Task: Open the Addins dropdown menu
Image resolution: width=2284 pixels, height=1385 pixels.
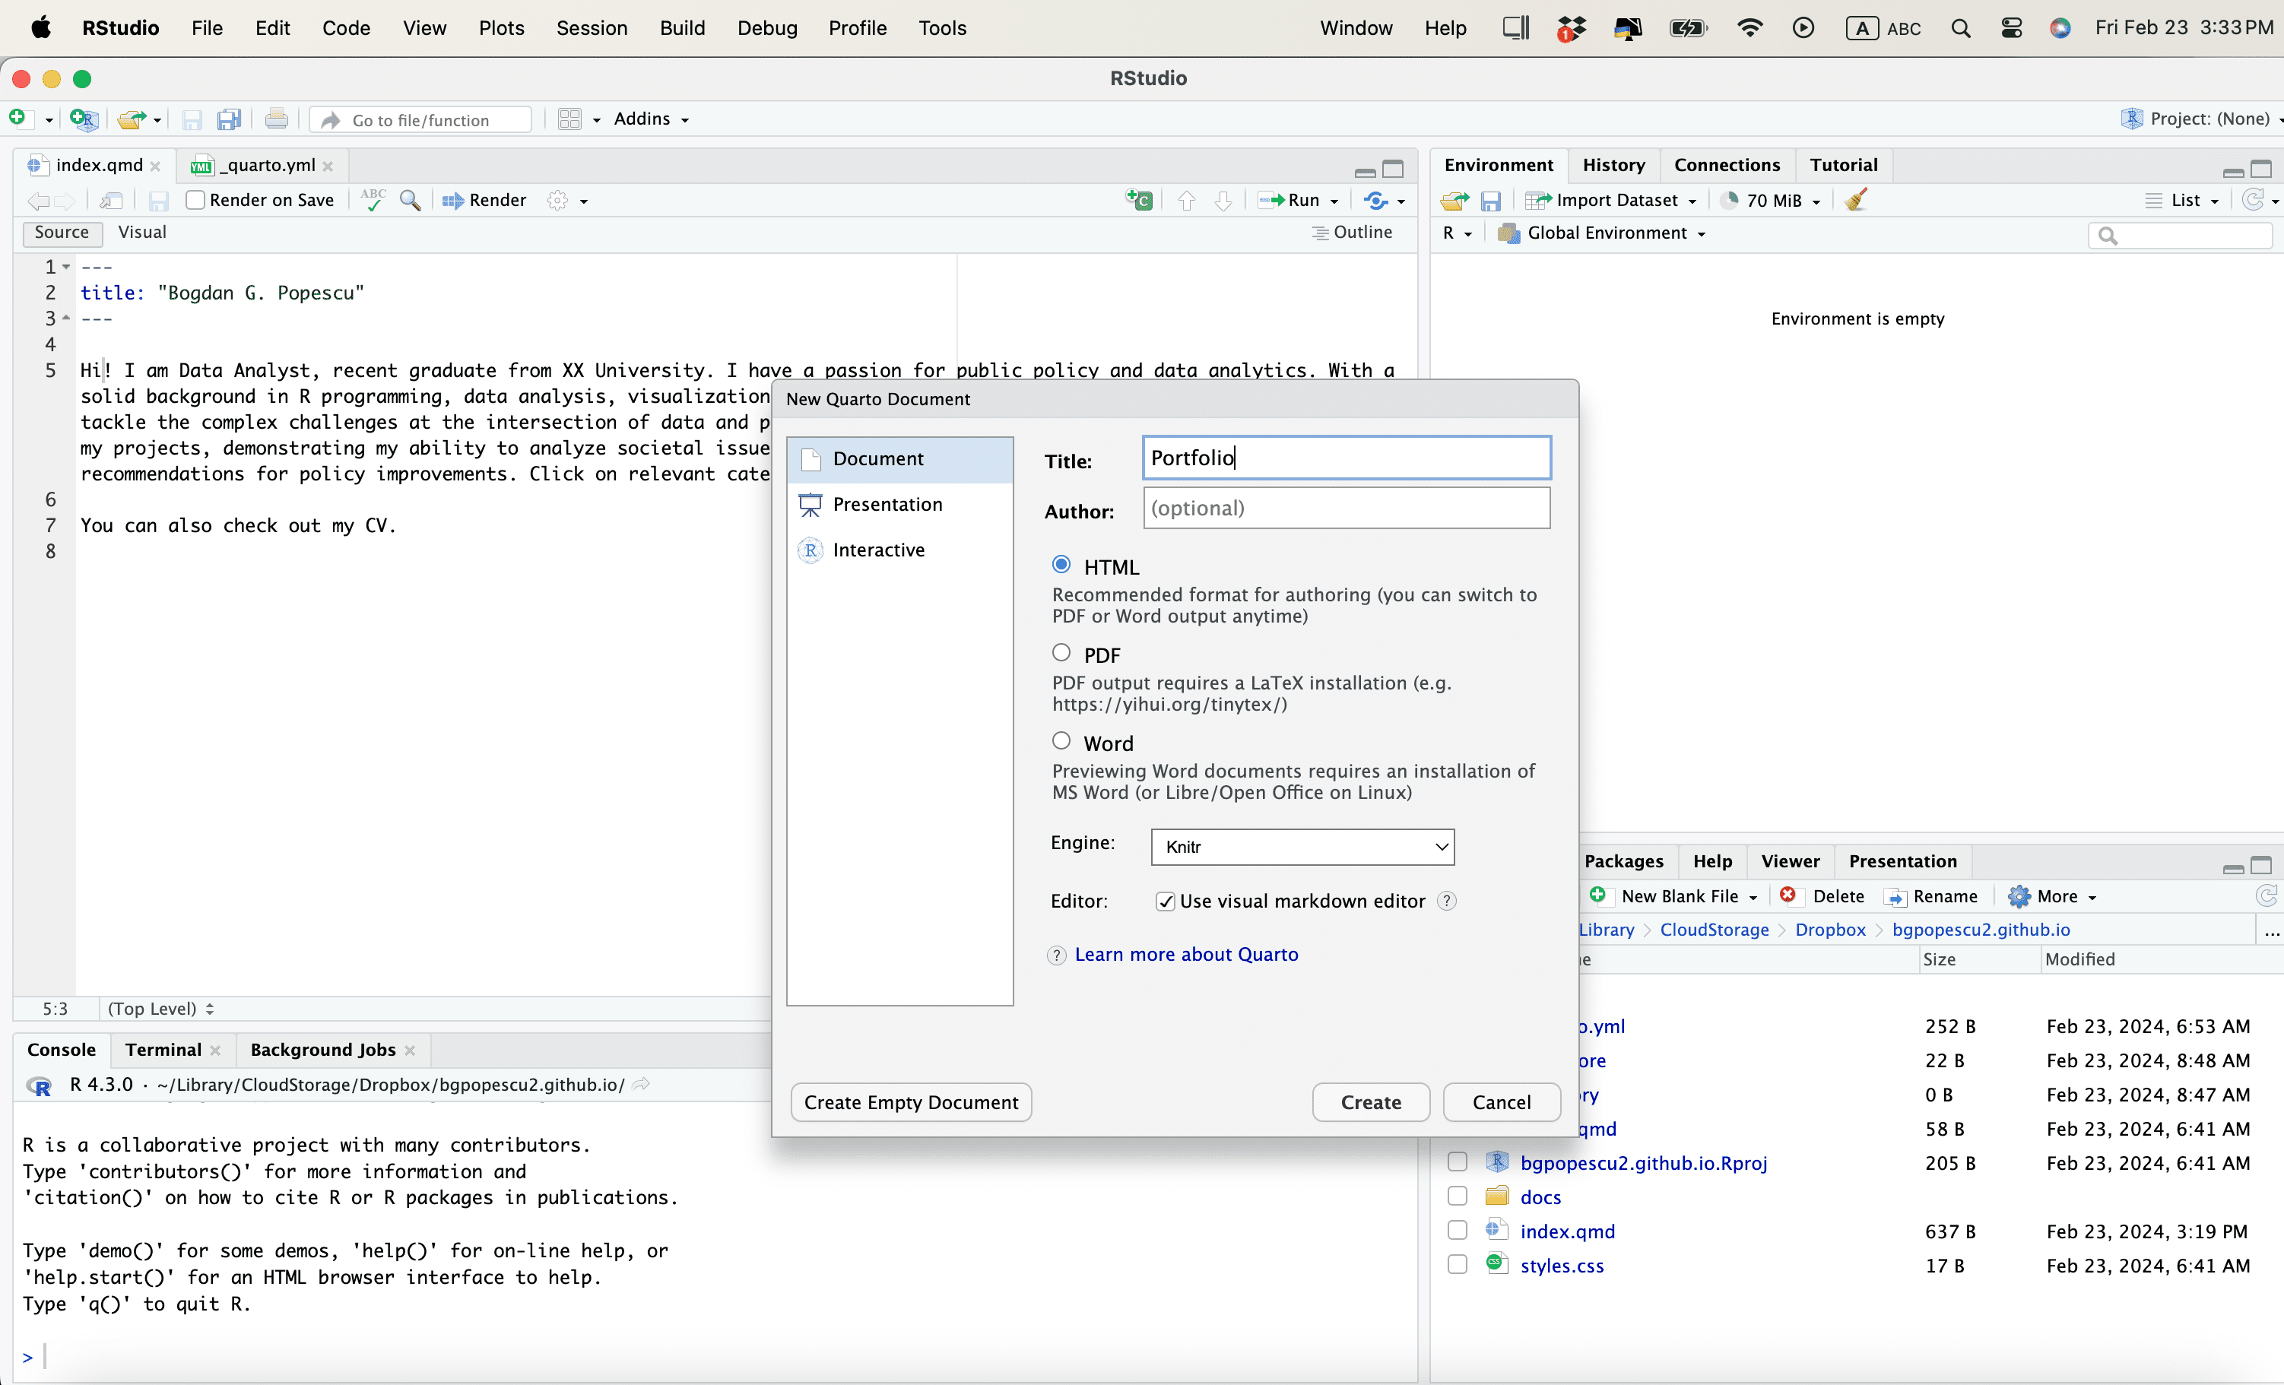Action: pyautogui.click(x=651, y=119)
